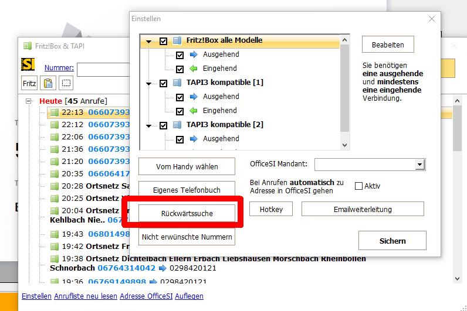This screenshot has height=311, width=467.
Task: Click phone icon of the 19:38 call
Action: coord(54,259)
